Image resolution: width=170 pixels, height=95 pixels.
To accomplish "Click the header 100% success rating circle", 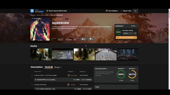I will click(x=118, y=32).
